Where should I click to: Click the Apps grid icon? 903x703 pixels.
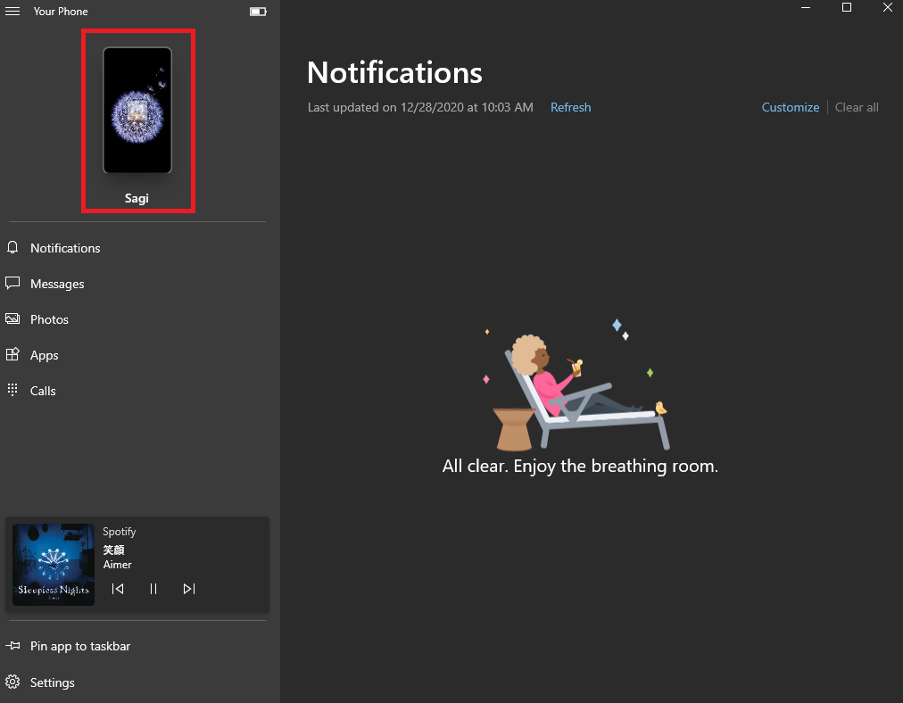pos(12,354)
